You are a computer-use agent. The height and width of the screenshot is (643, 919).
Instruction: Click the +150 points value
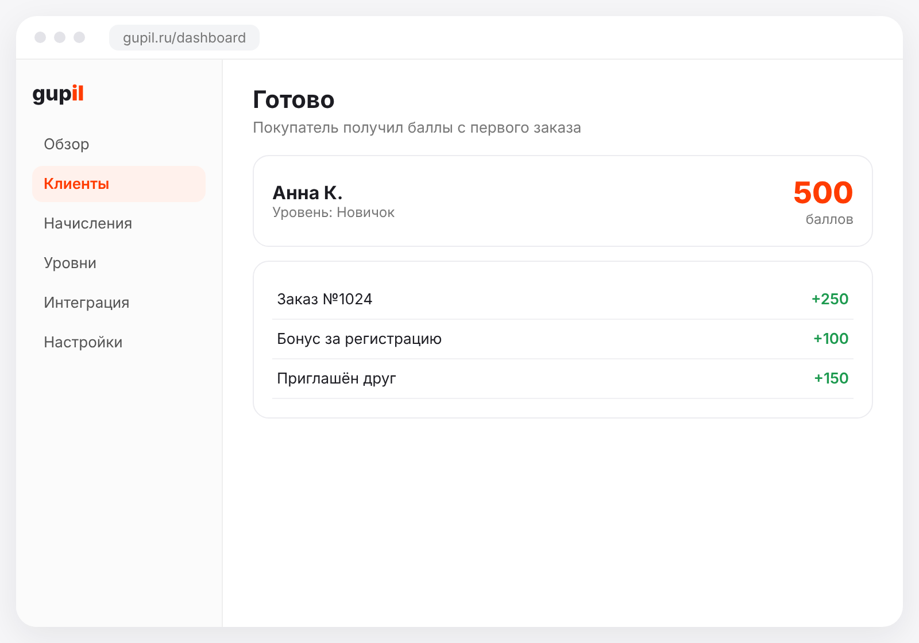tap(831, 378)
